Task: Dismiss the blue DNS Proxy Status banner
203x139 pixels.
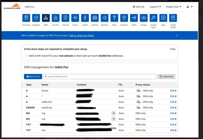Action: point(177,36)
